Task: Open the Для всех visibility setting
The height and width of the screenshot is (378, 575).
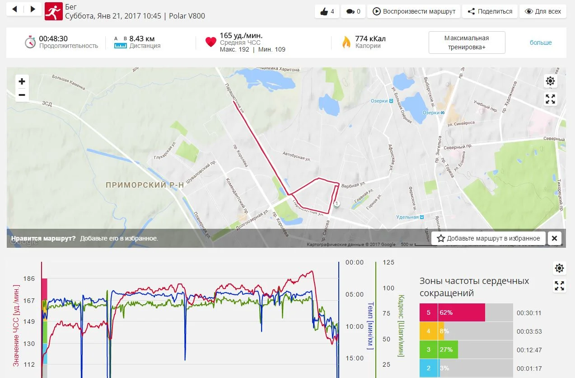Action: click(543, 11)
